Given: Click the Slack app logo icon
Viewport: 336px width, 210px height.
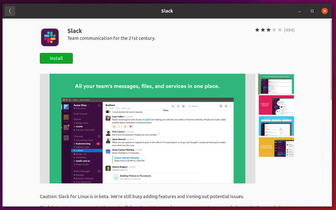Looking at the screenshot, I should (50, 37).
